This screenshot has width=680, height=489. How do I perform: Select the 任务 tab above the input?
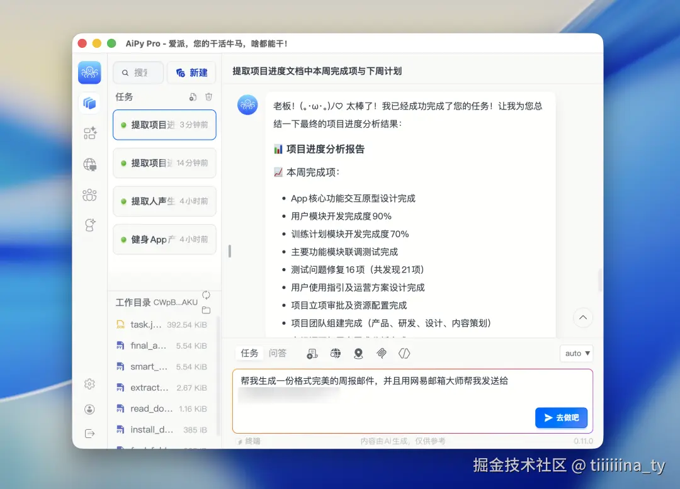[248, 353]
